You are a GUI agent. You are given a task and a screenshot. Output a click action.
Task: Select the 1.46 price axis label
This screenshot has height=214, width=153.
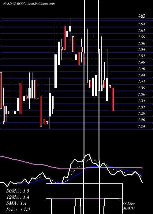point(141,69)
